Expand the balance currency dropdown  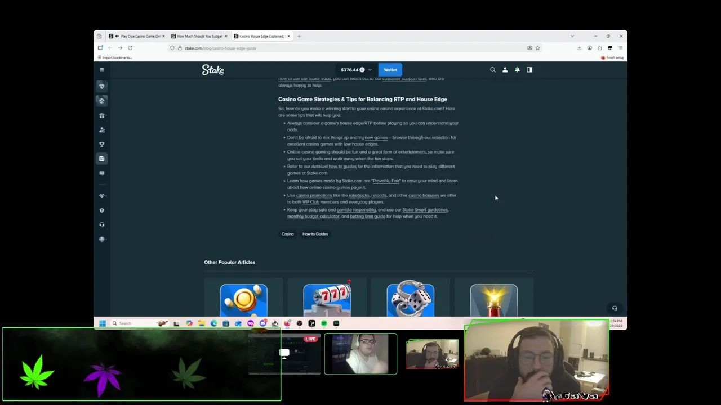point(370,70)
